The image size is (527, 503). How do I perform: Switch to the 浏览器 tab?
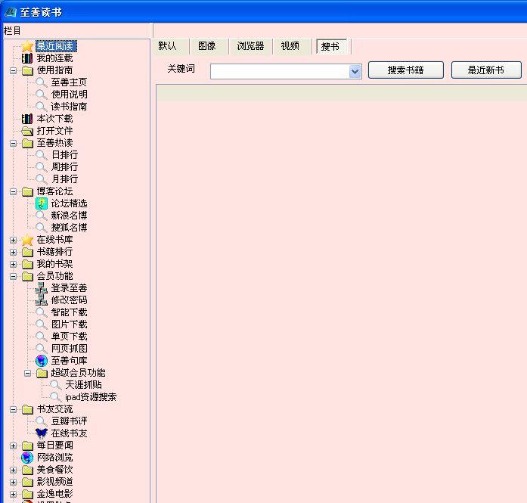pos(250,46)
